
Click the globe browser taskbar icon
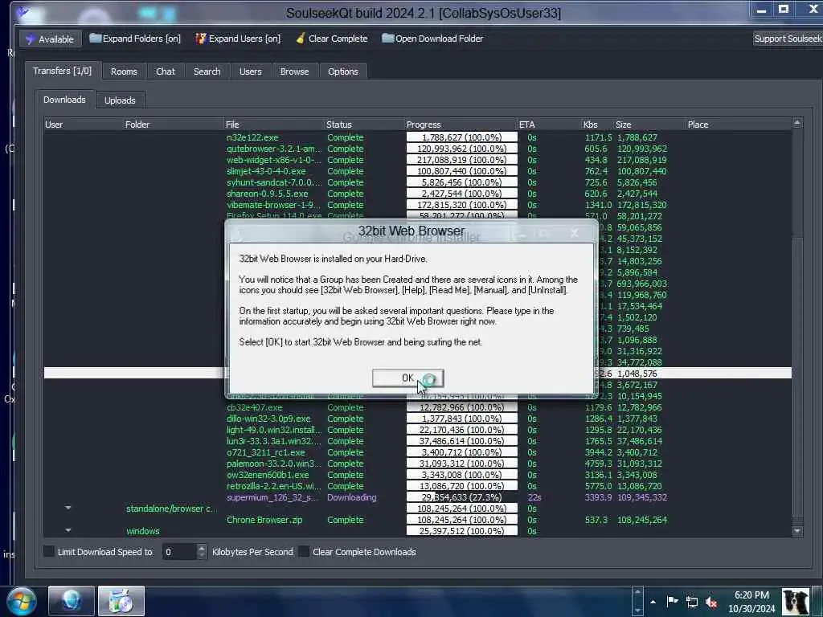click(x=72, y=601)
